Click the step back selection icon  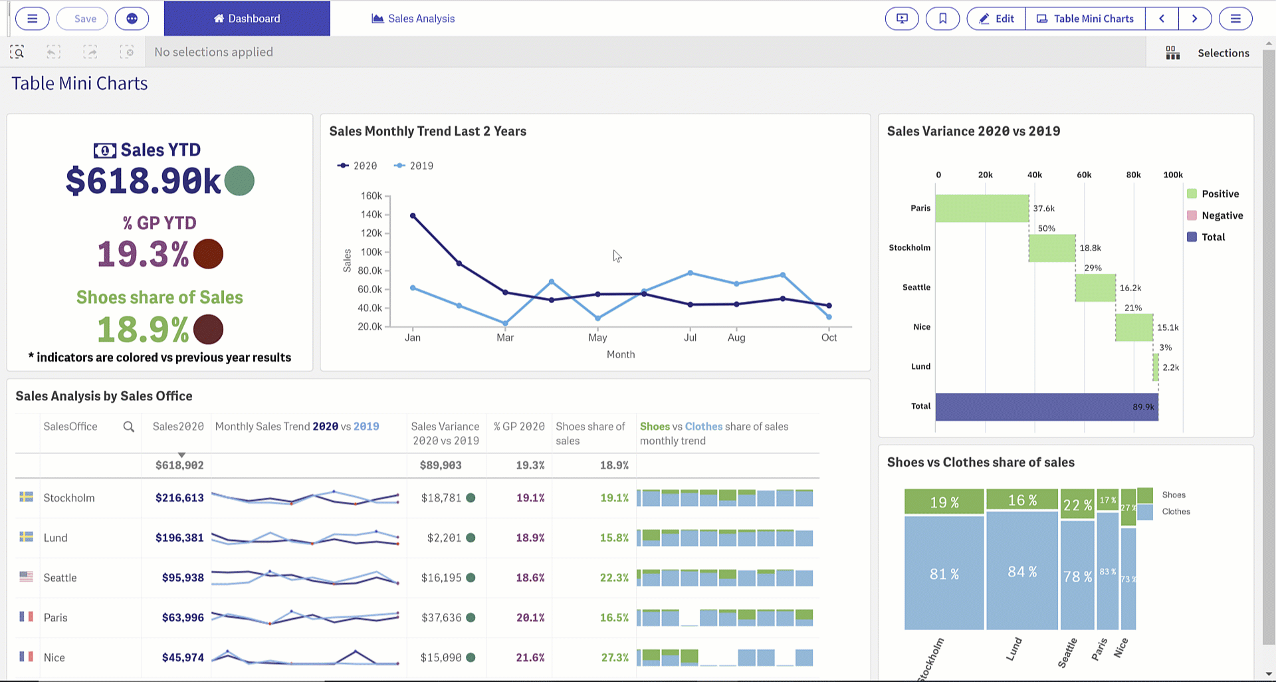[54, 52]
